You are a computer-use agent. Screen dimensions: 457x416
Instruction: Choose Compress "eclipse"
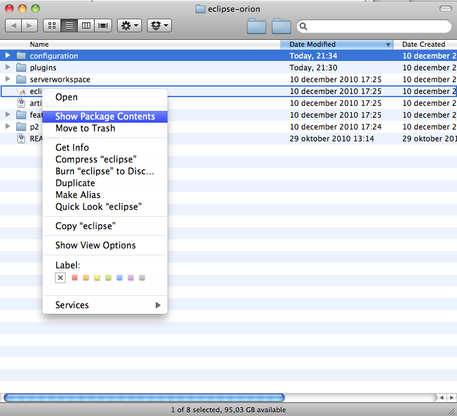[105, 159]
